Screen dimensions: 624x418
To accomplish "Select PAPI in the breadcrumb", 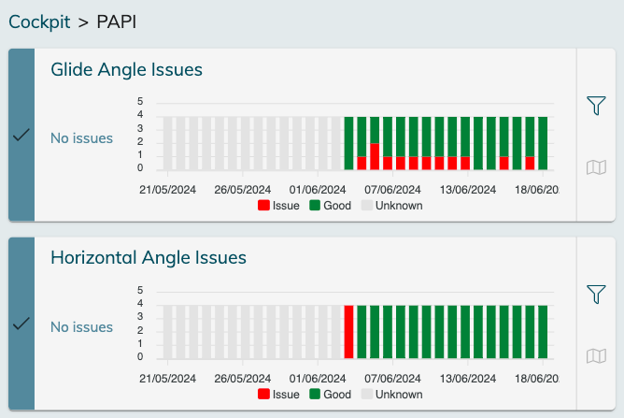I will (117, 22).
